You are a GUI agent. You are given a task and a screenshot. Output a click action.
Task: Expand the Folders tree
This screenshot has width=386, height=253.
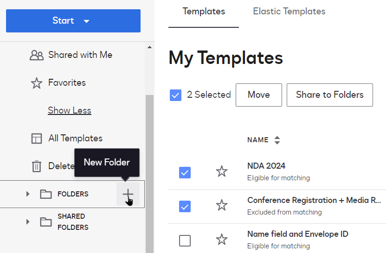(28, 194)
